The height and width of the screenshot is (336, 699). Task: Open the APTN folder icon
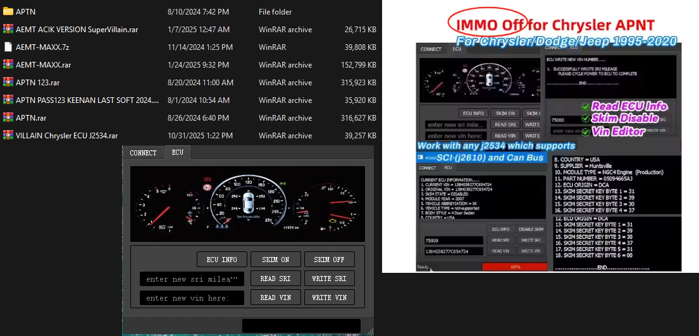8,11
